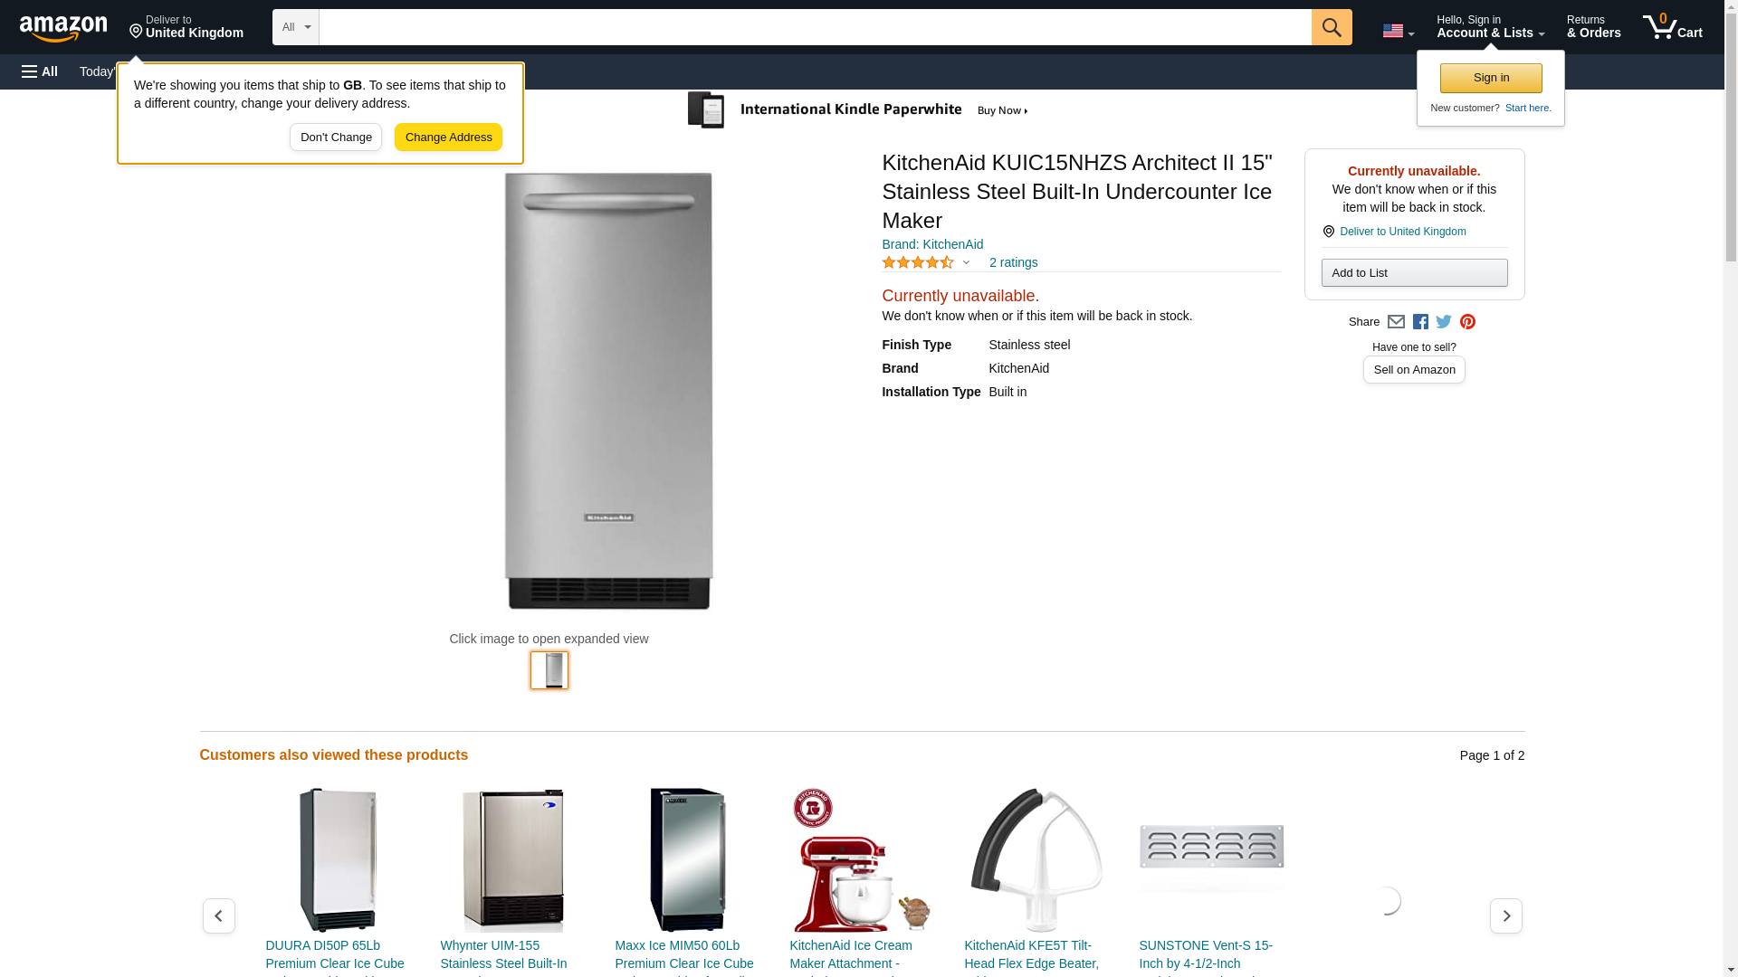Share product on Facebook

click(x=1420, y=322)
